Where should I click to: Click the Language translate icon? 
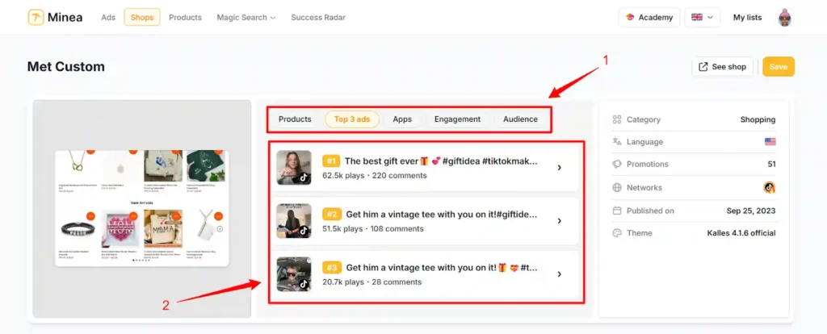point(617,142)
